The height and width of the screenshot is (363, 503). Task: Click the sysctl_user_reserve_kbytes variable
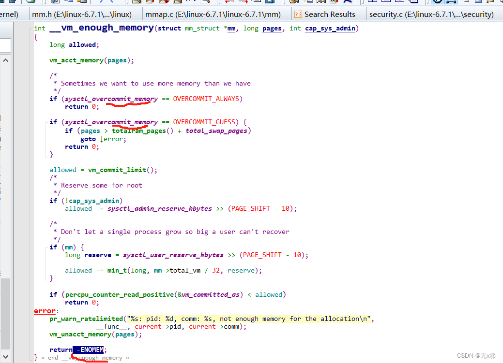point(173,255)
